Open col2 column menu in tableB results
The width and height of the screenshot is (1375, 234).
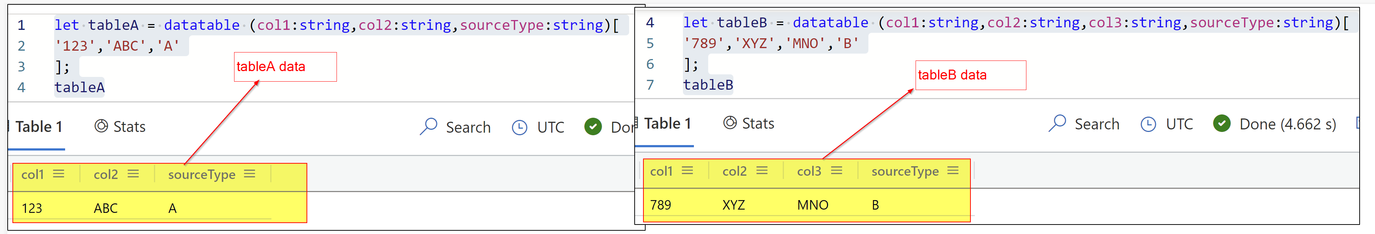[x=762, y=171]
